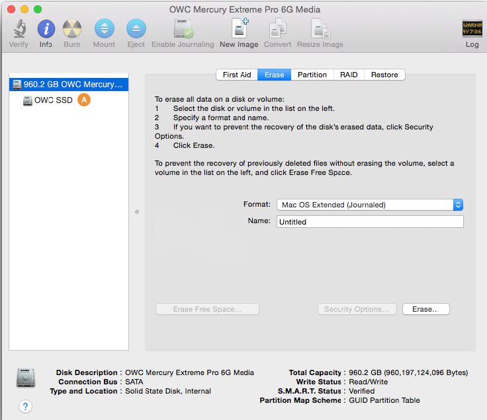Click the Verify microscope icon
Screen dimensions: 487x420
point(19,28)
